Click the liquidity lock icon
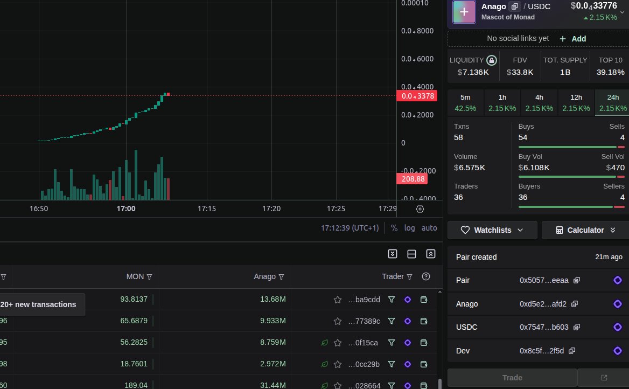The image size is (629, 389). [x=491, y=60]
